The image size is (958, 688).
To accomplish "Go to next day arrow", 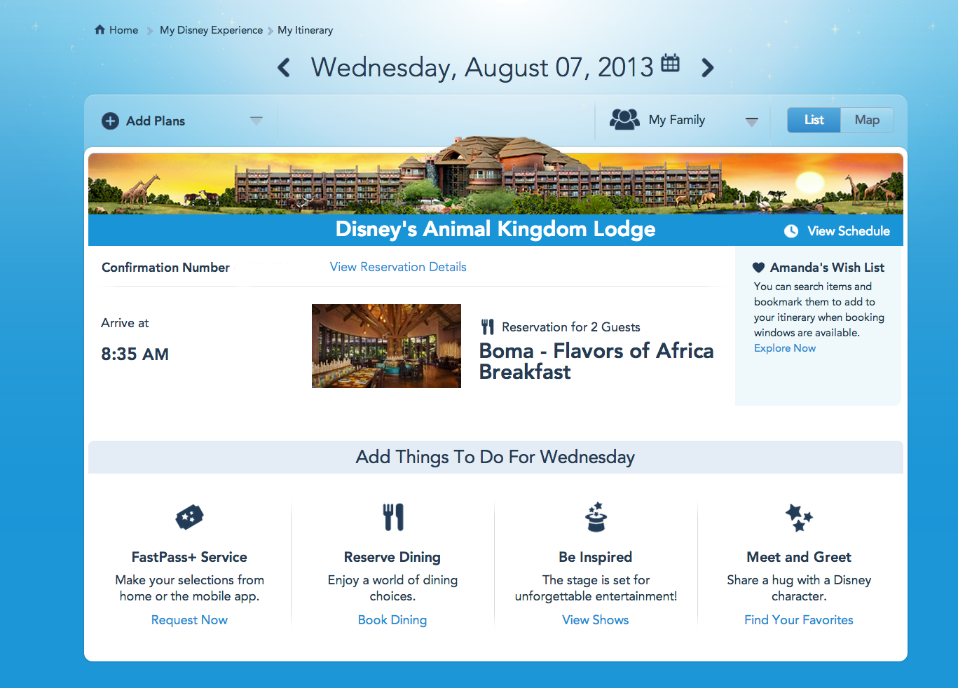I will [x=708, y=68].
